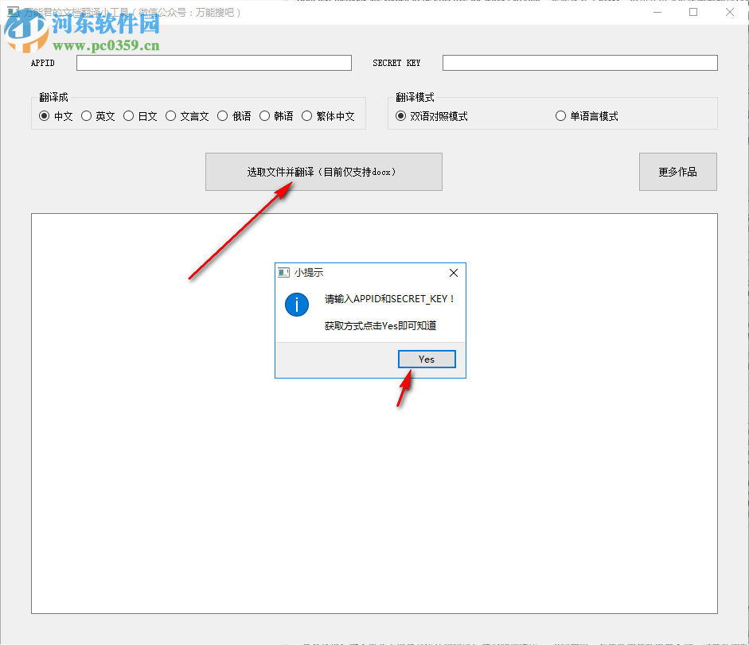Keep 中文 selected as target language

44,115
